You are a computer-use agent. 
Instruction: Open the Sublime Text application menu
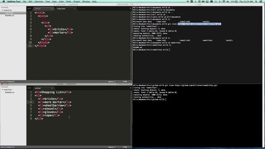tap(14, 1)
